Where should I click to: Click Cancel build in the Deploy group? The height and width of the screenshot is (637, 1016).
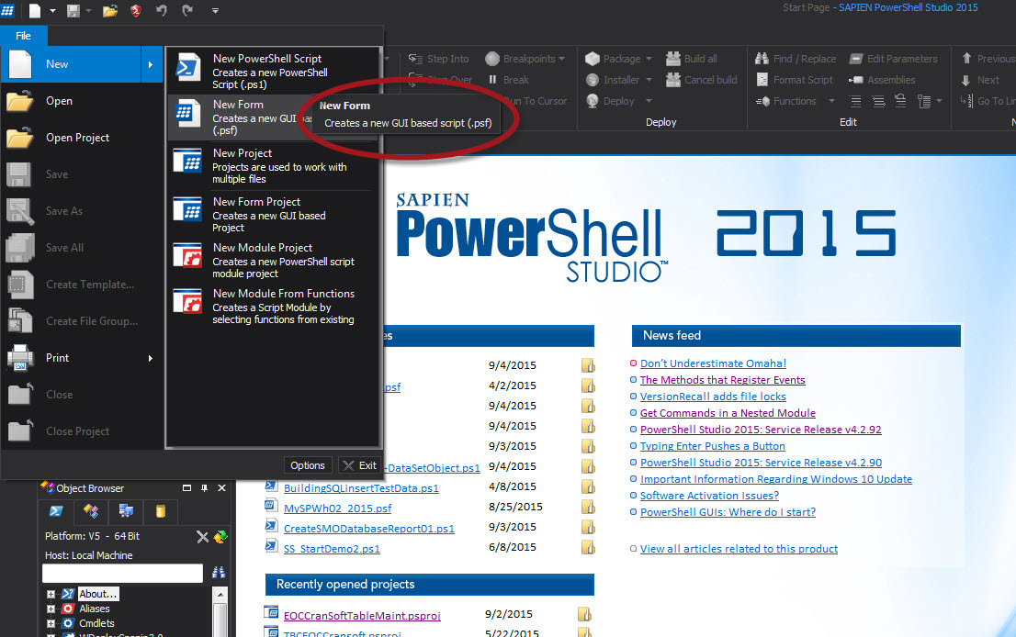(x=703, y=80)
